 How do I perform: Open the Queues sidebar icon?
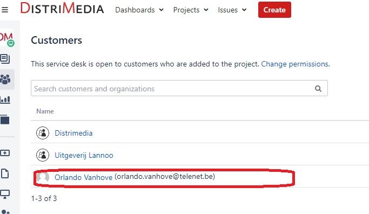click(x=5, y=59)
